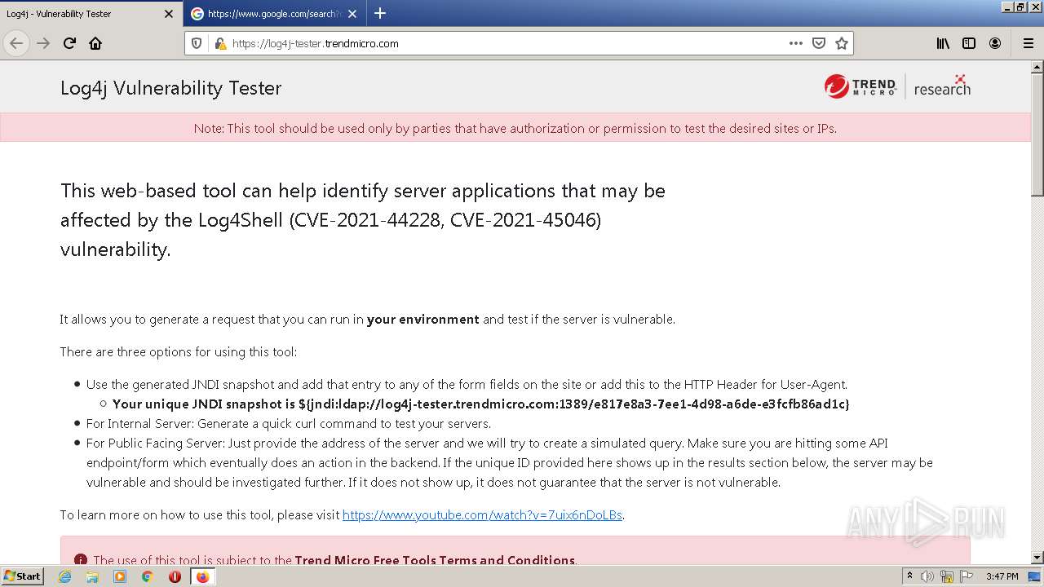The image size is (1044, 587).
Task: Open the volume speaker control
Action: [x=927, y=576]
